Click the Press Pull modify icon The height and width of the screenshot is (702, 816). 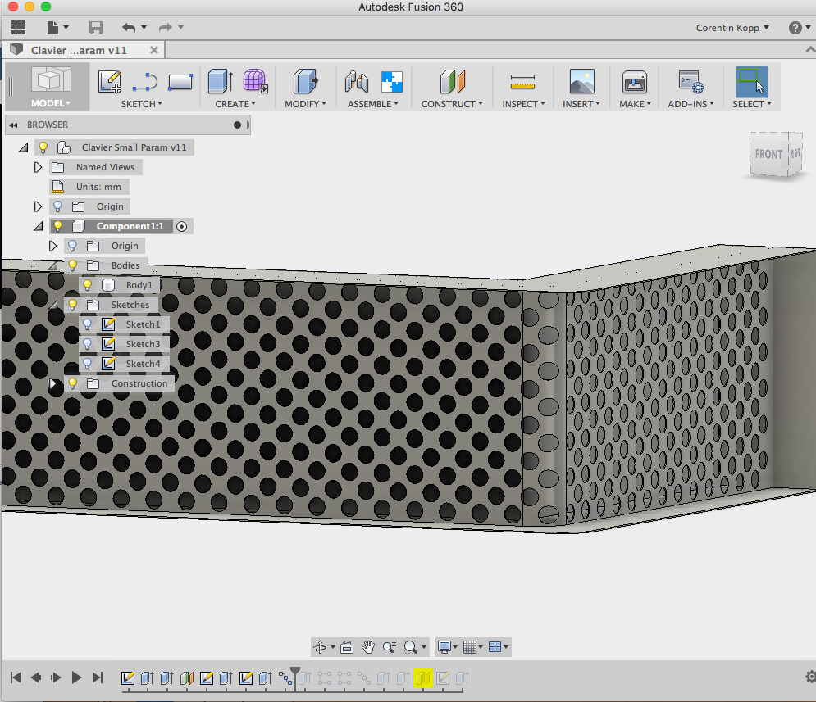305,81
